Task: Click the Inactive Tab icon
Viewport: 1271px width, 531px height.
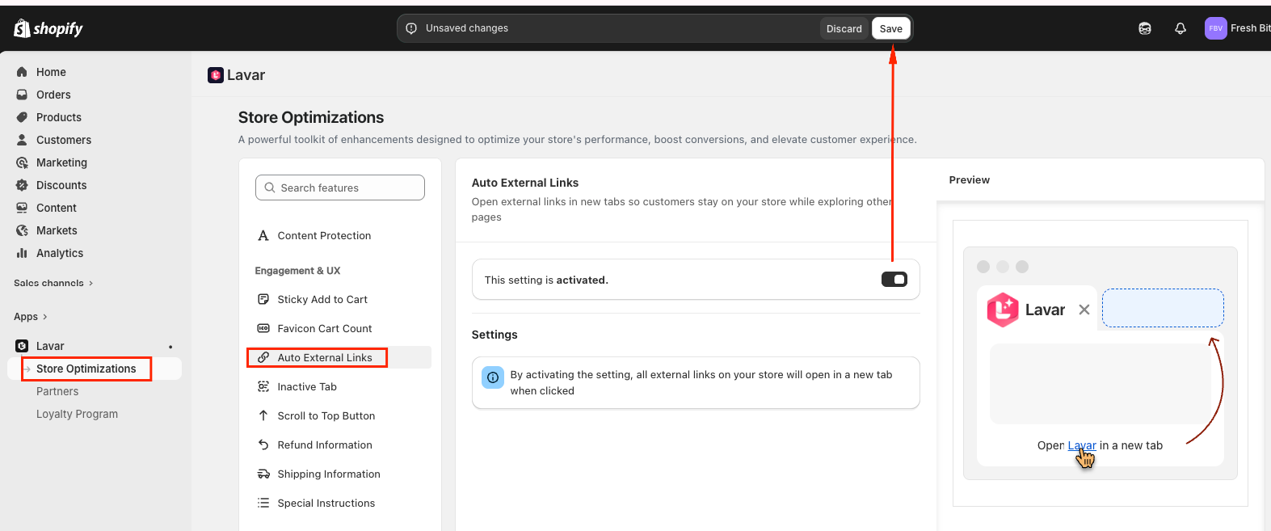Action: pos(263,386)
